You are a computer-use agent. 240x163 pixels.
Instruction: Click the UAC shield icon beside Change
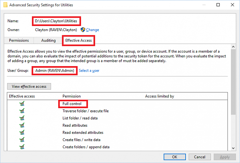coord(83,30)
